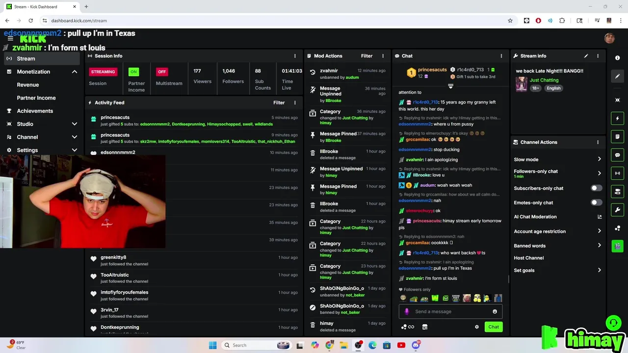Bookmark page with the star icon

510,21
